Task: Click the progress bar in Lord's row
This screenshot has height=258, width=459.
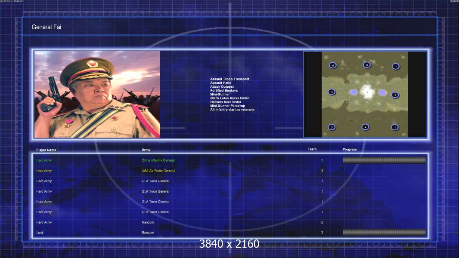Action: [x=385, y=232]
